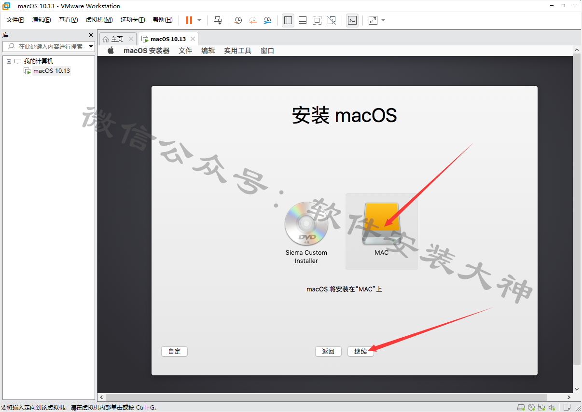Click the message log icon in status bar
This screenshot has height=412, width=582.
coord(568,408)
